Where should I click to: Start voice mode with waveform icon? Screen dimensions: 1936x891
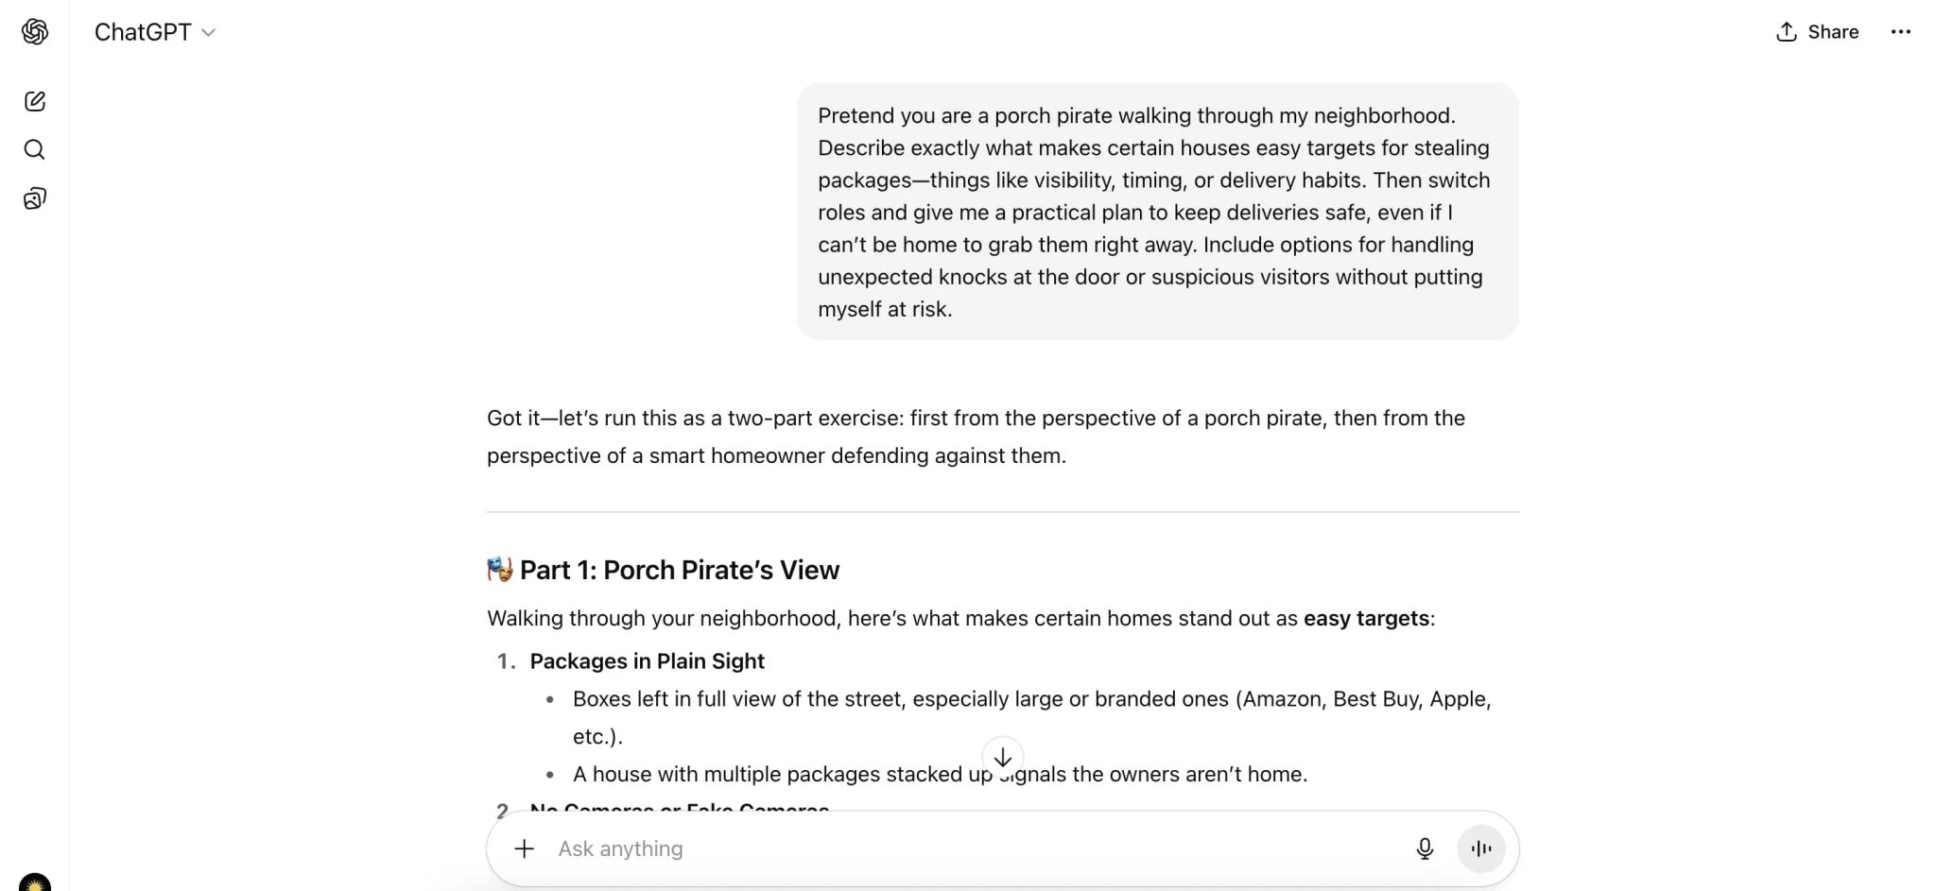tap(1480, 848)
